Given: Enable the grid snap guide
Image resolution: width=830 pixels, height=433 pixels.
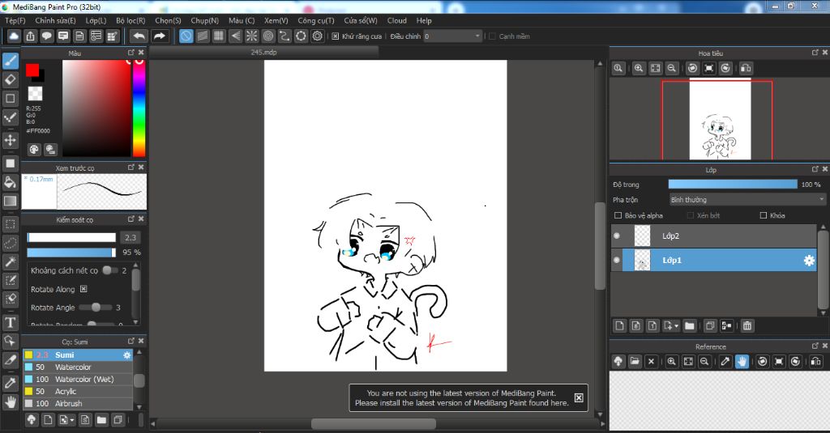Looking at the screenshot, I should tap(219, 36).
